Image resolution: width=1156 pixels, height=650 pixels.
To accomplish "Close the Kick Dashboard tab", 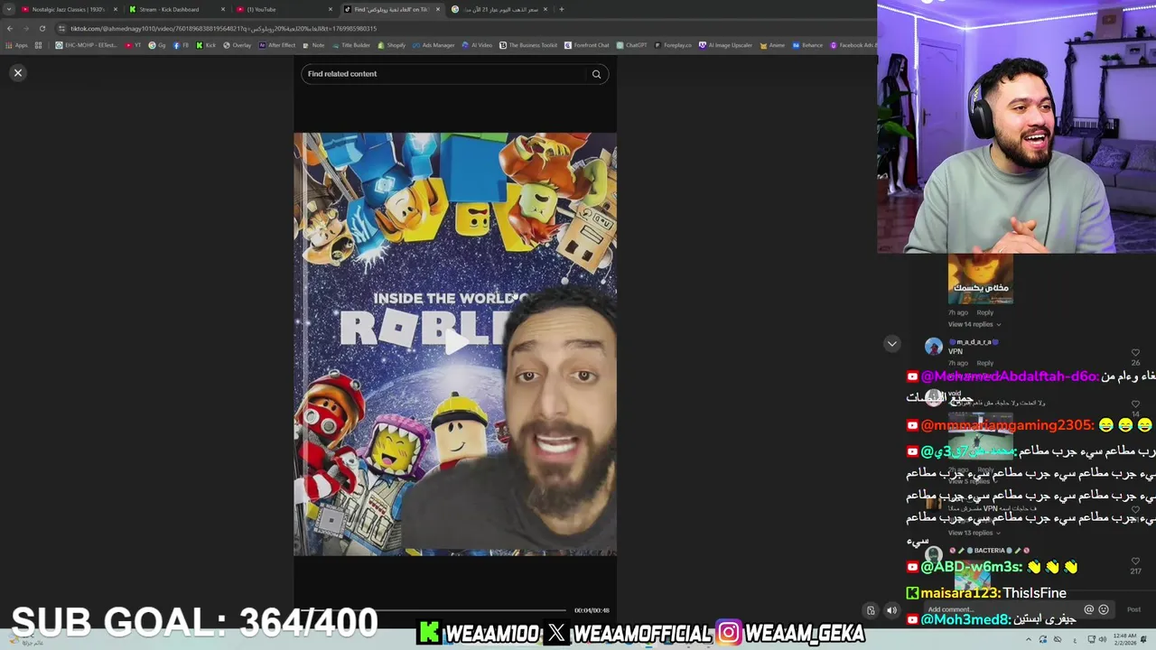I will (223, 9).
